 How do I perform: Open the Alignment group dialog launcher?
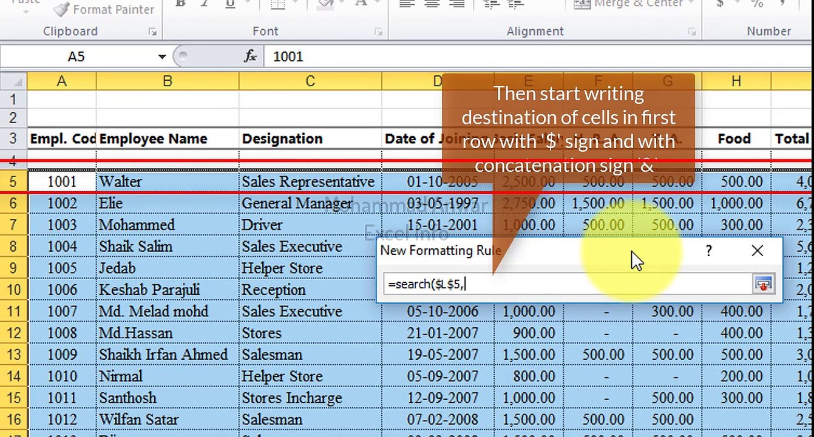coord(691,32)
